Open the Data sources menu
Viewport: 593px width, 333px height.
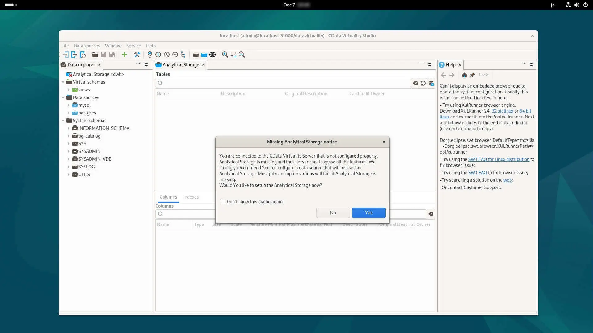[86, 46]
